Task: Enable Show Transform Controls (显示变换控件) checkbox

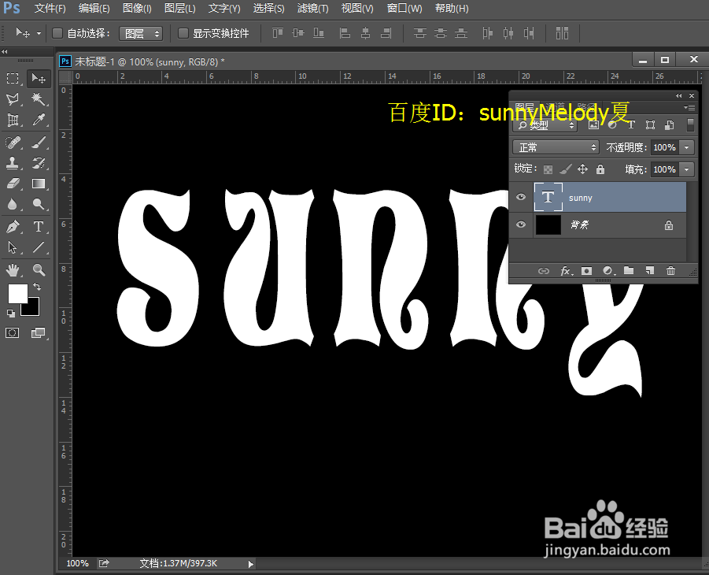Action: (x=183, y=33)
